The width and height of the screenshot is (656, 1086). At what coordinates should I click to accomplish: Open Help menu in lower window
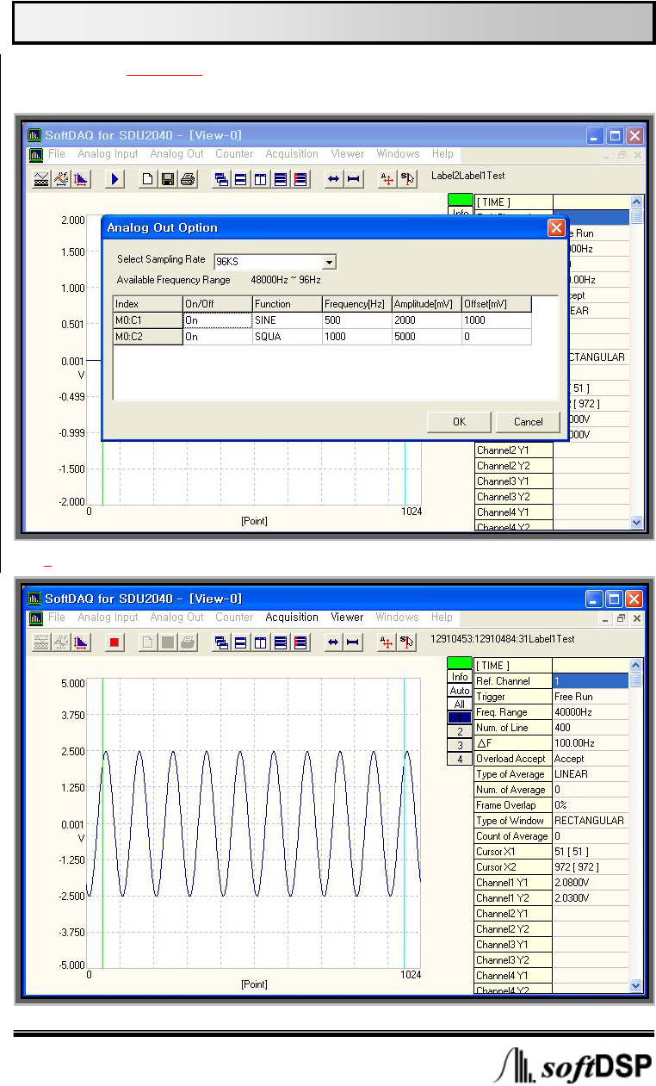tap(442, 617)
